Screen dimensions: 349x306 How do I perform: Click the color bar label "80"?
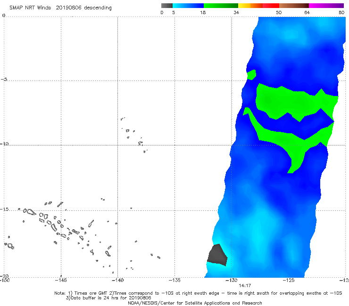pos(341,12)
